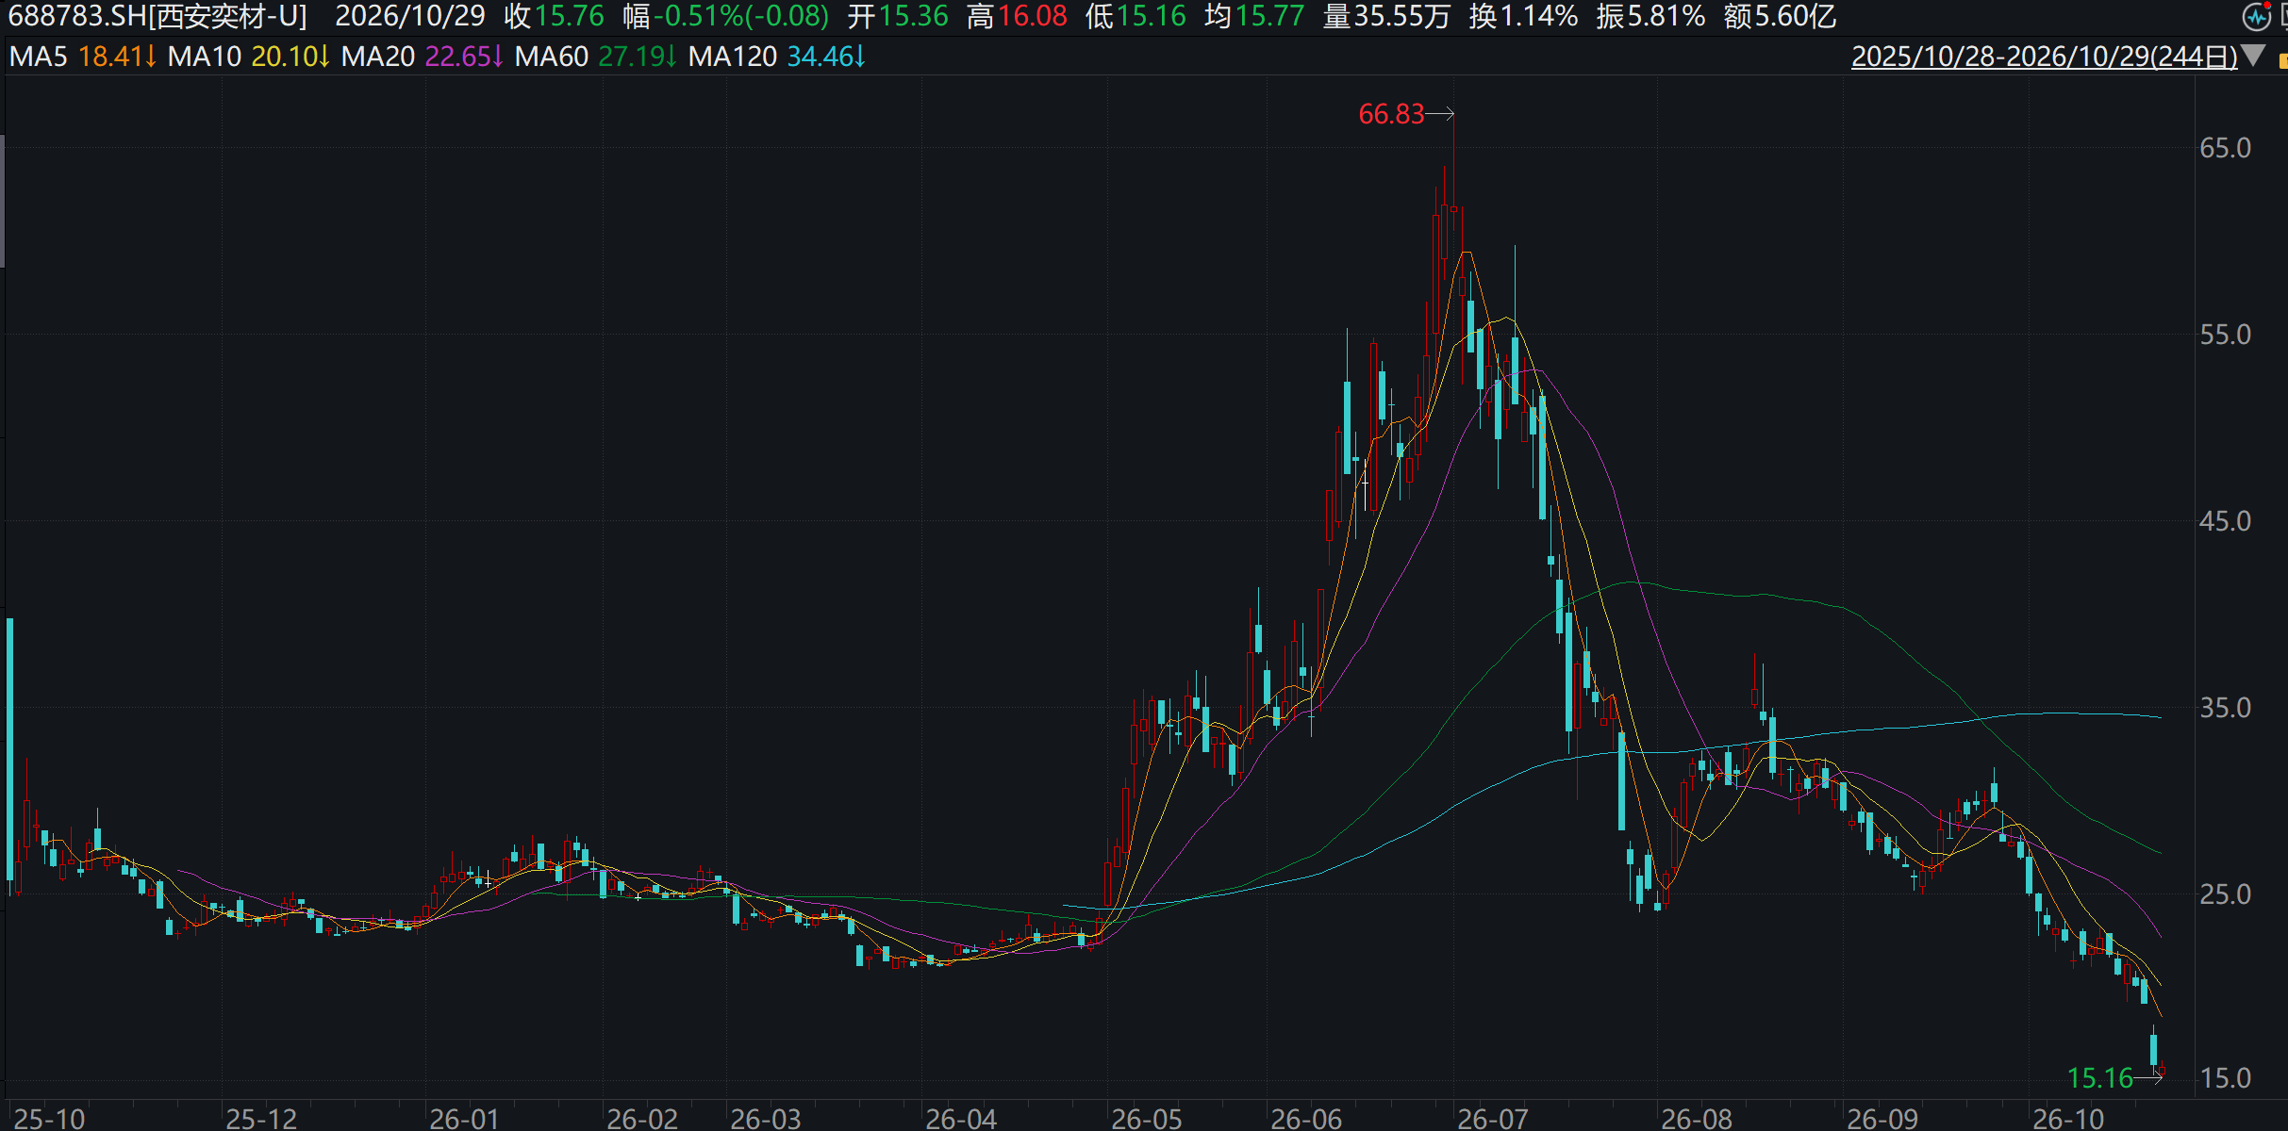The width and height of the screenshot is (2288, 1131).
Task: Click the MA5 18.41 indicator label
Action: (82, 57)
